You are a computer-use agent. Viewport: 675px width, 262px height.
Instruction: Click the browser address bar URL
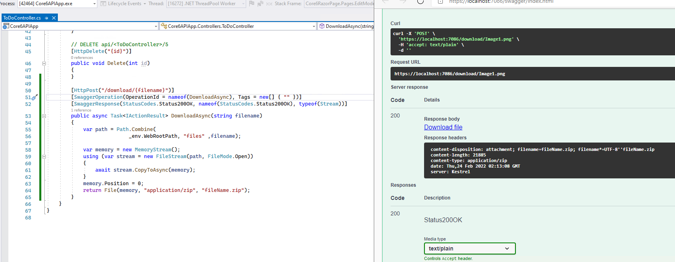(501, 2)
